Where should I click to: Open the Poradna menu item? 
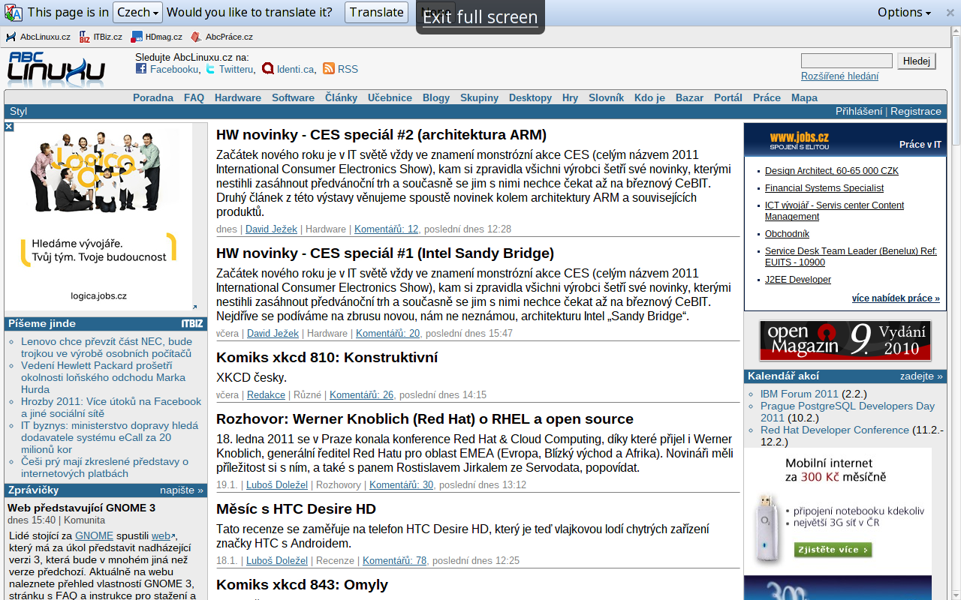coord(153,97)
